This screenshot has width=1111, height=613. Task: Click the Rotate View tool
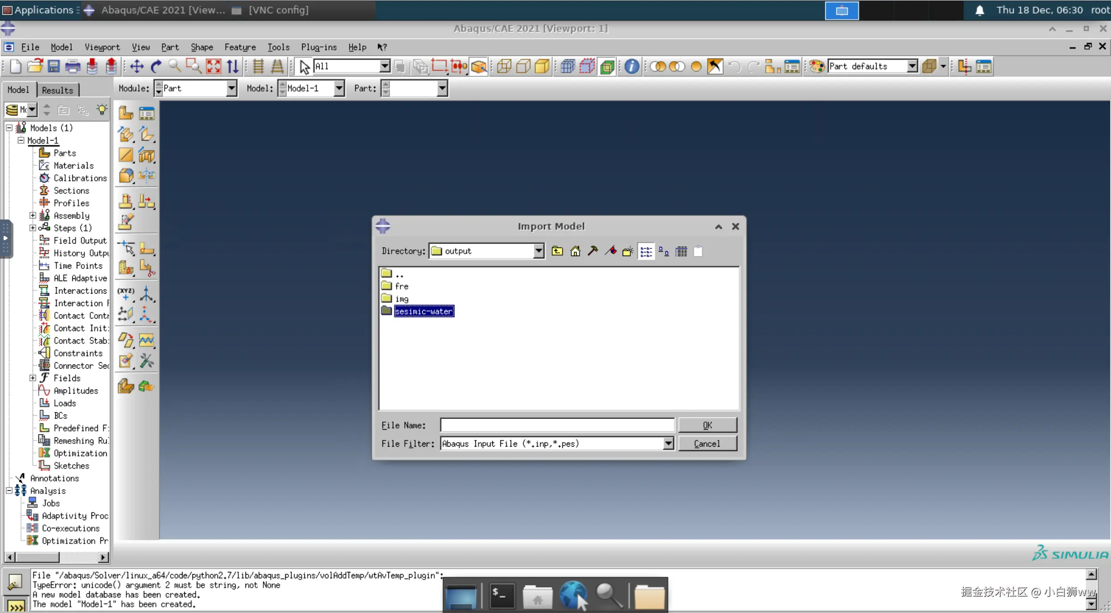(156, 66)
